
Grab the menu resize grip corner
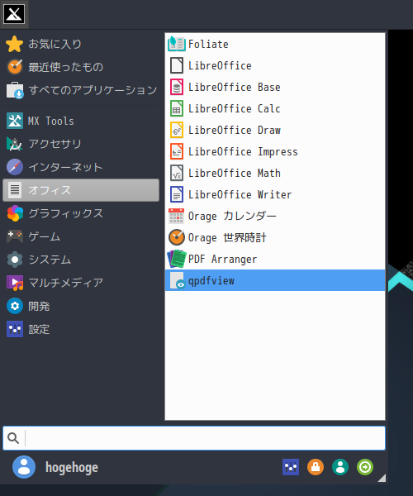point(382,478)
